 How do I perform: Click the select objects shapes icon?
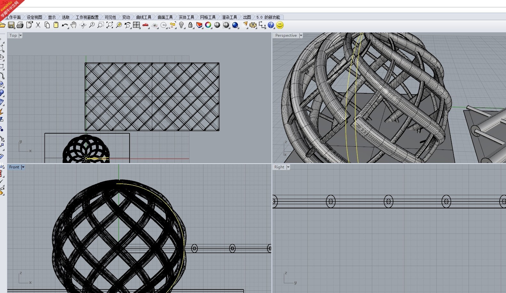(173, 25)
